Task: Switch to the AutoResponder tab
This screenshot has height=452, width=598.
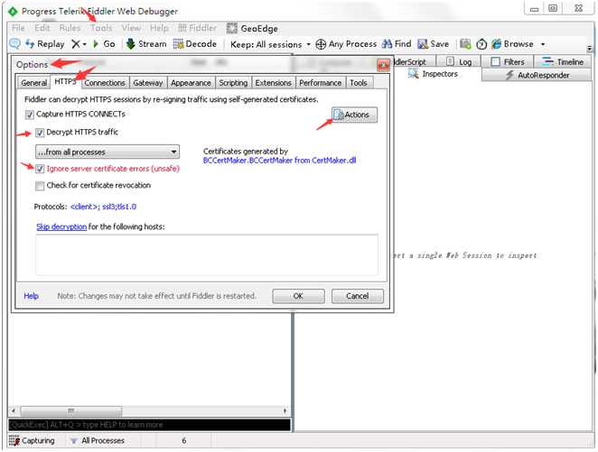Action: coord(537,75)
